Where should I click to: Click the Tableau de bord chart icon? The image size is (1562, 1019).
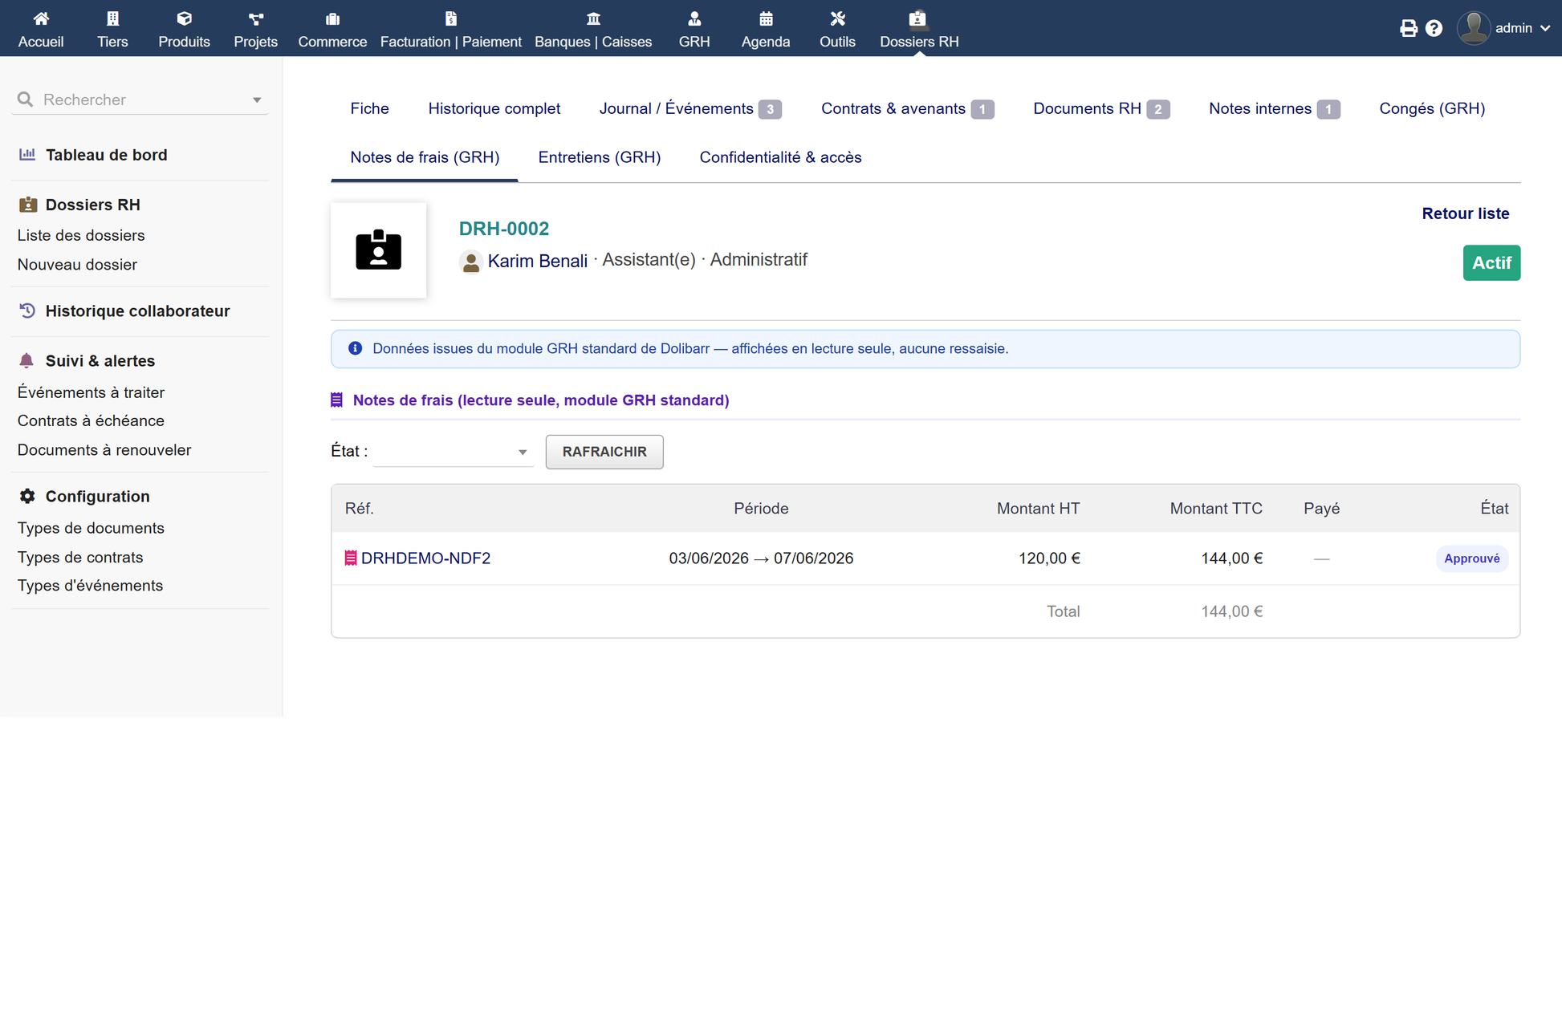tap(27, 154)
